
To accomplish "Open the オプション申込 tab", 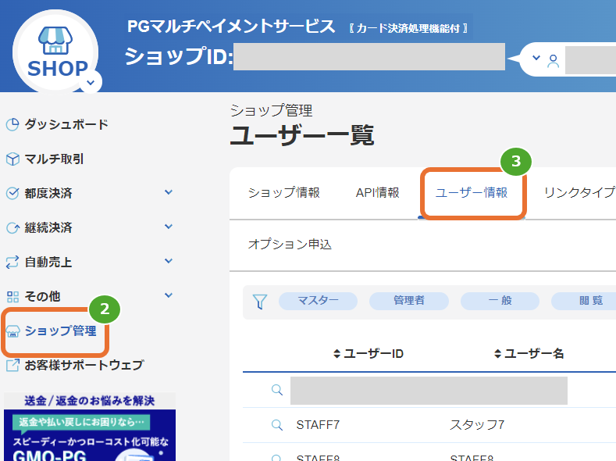I will tap(290, 244).
